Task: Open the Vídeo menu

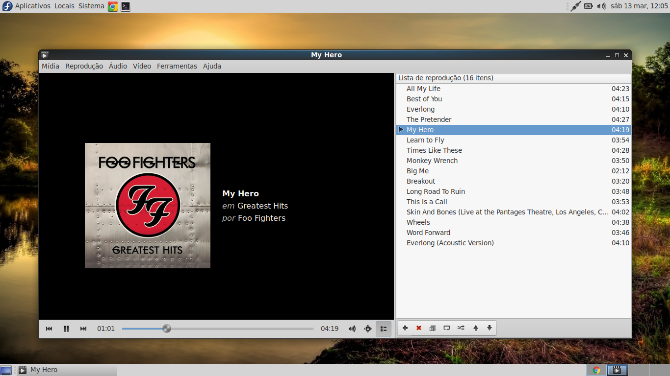Action: [142, 66]
